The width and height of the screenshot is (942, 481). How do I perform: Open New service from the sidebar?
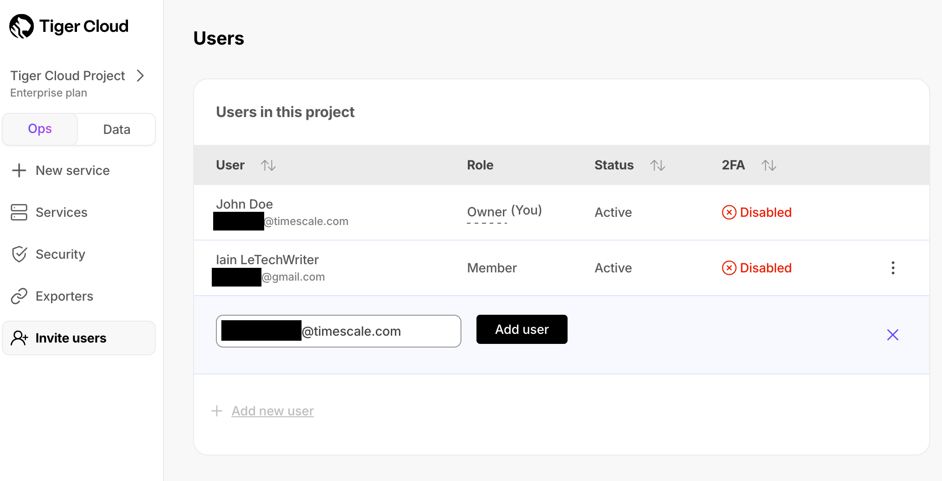73,170
